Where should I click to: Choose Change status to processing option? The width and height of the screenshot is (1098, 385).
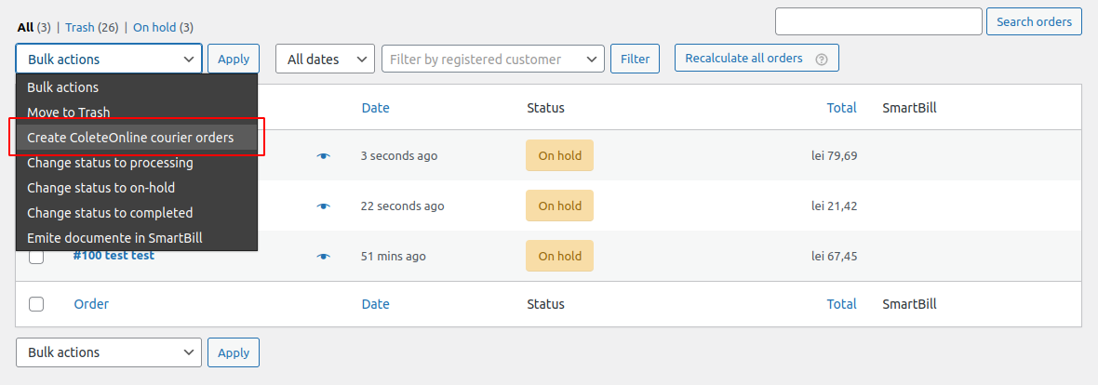137,163
